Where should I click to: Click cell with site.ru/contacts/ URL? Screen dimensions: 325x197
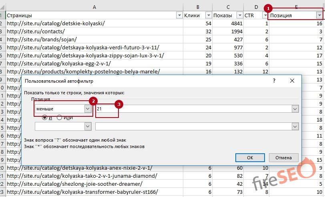tap(36, 31)
